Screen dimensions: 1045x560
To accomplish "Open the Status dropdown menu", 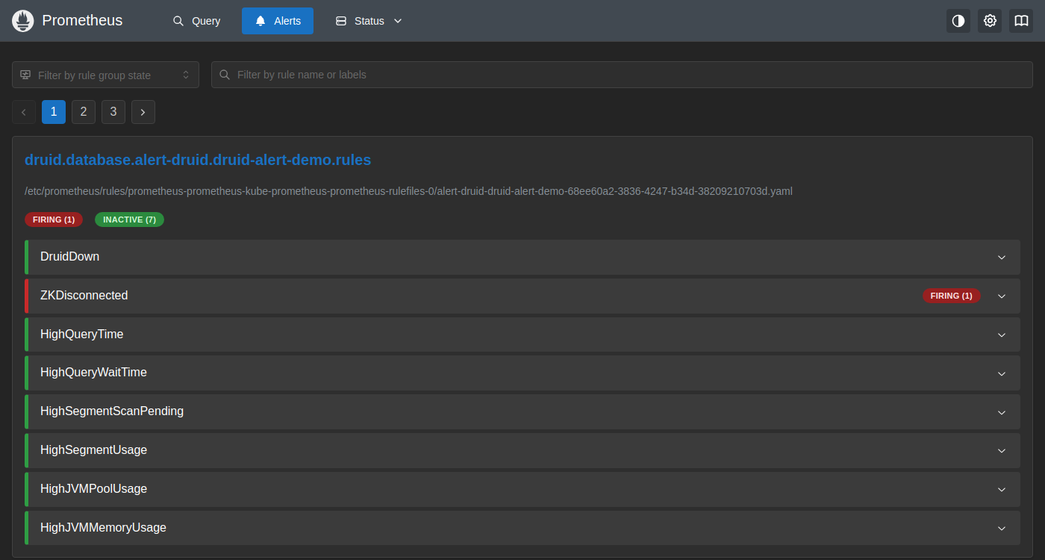I will coord(369,21).
